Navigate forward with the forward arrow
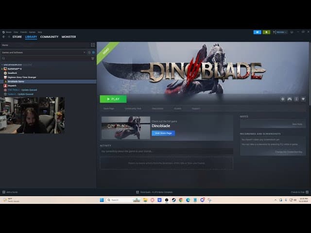Image resolution: width=311 pixels, height=233 pixels. (9, 37)
